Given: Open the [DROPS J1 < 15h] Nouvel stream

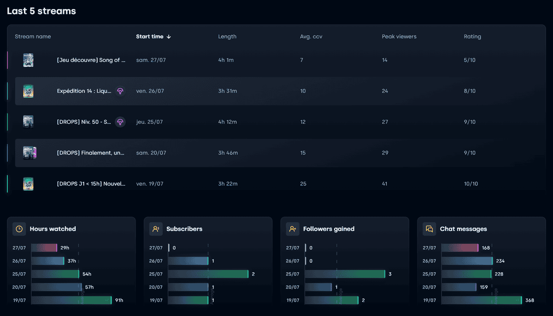Looking at the screenshot, I should (x=91, y=184).
